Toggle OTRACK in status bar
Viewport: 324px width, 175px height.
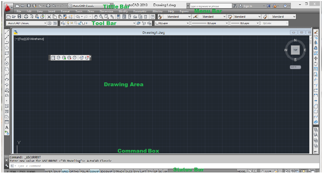[x=119, y=172]
